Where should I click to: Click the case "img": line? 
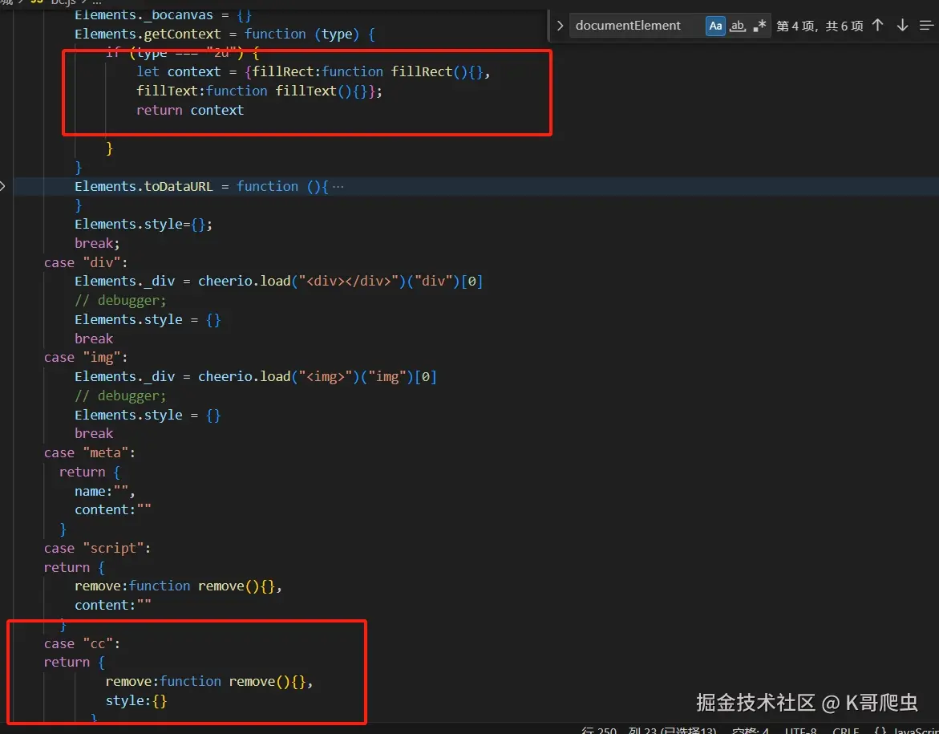tap(87, 357)
